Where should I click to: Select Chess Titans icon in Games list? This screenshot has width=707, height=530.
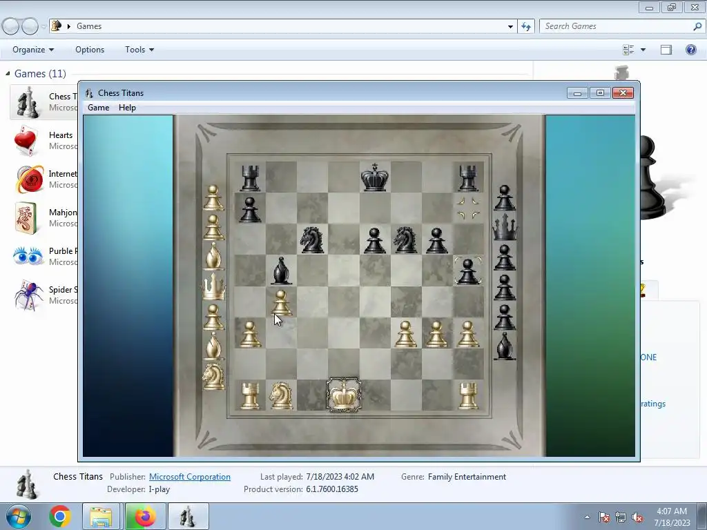coord(28,102)
